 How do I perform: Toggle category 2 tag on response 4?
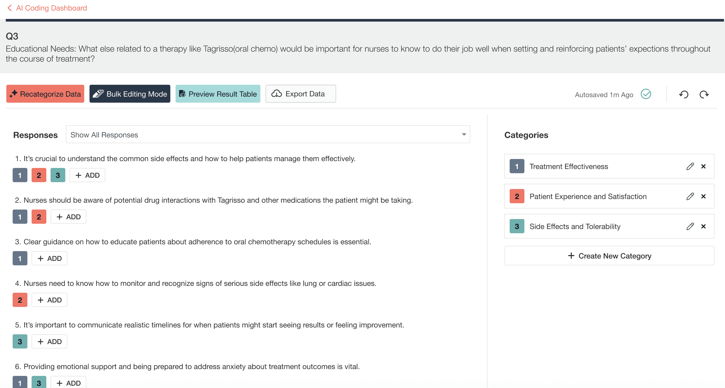pos(20,300)
